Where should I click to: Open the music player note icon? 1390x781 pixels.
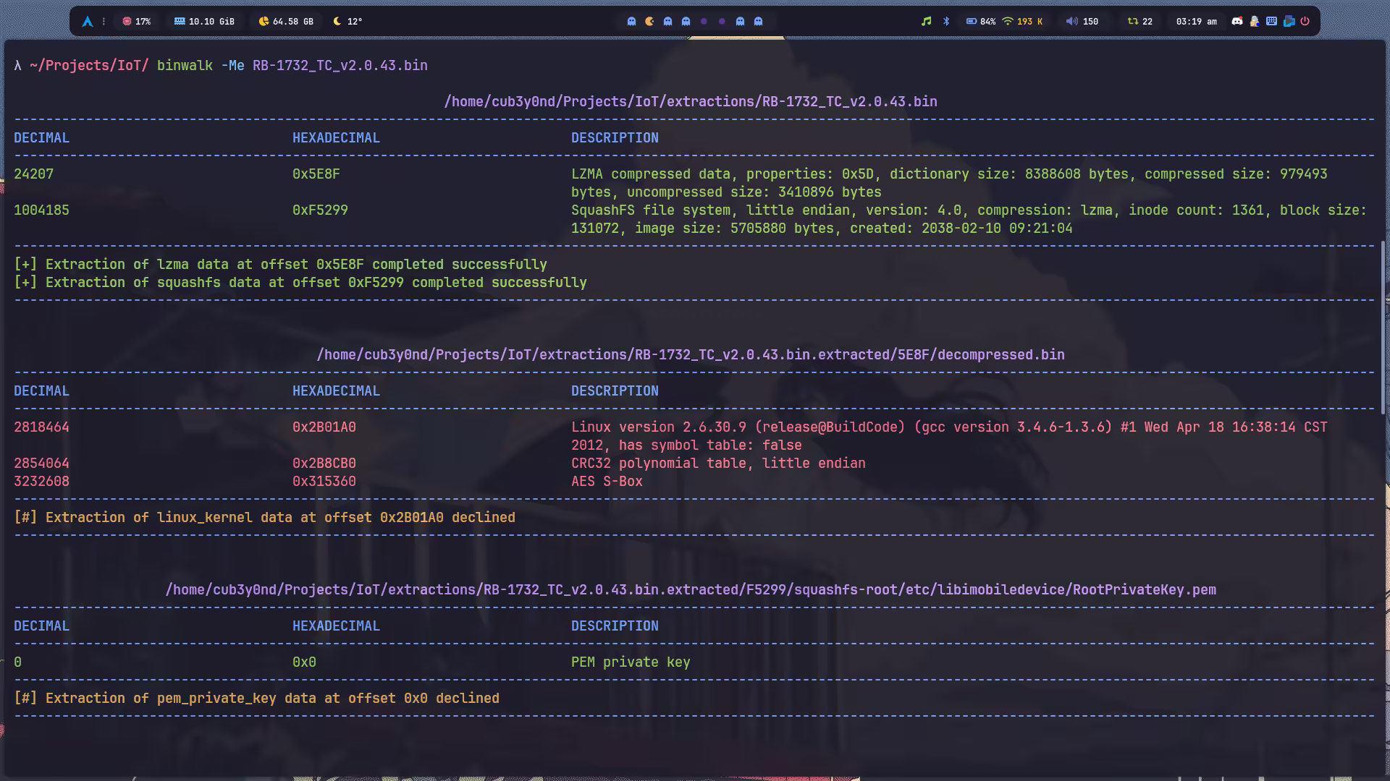point(926,22)
